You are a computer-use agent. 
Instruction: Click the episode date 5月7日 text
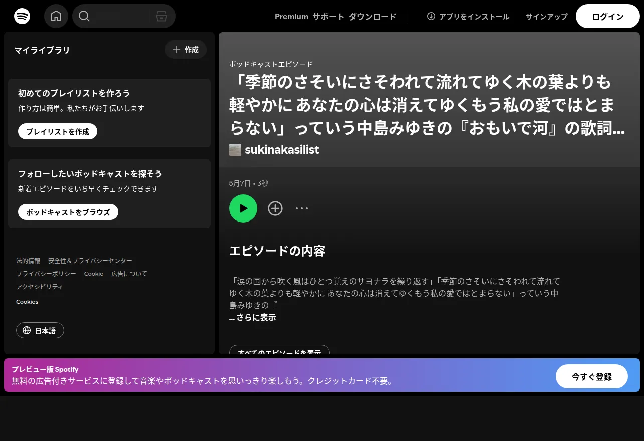click(x=240, y=183)
